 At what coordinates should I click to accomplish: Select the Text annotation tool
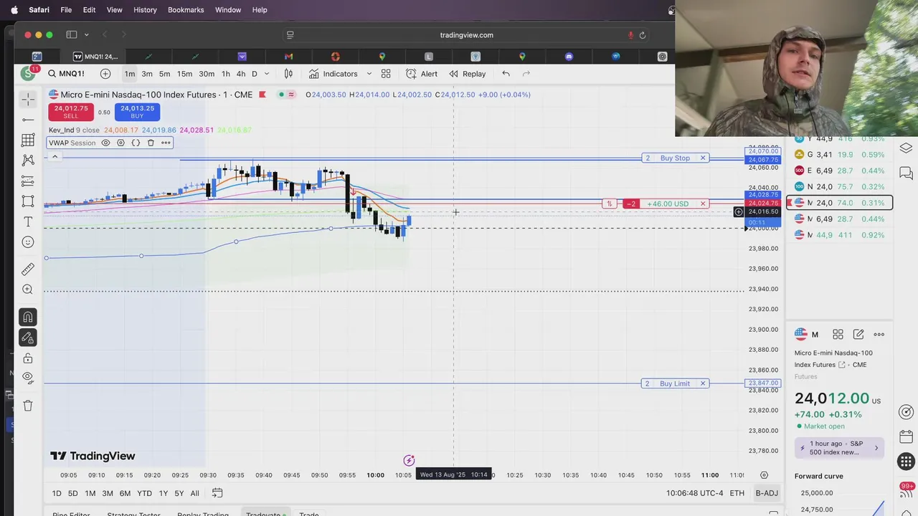(28, 221)
